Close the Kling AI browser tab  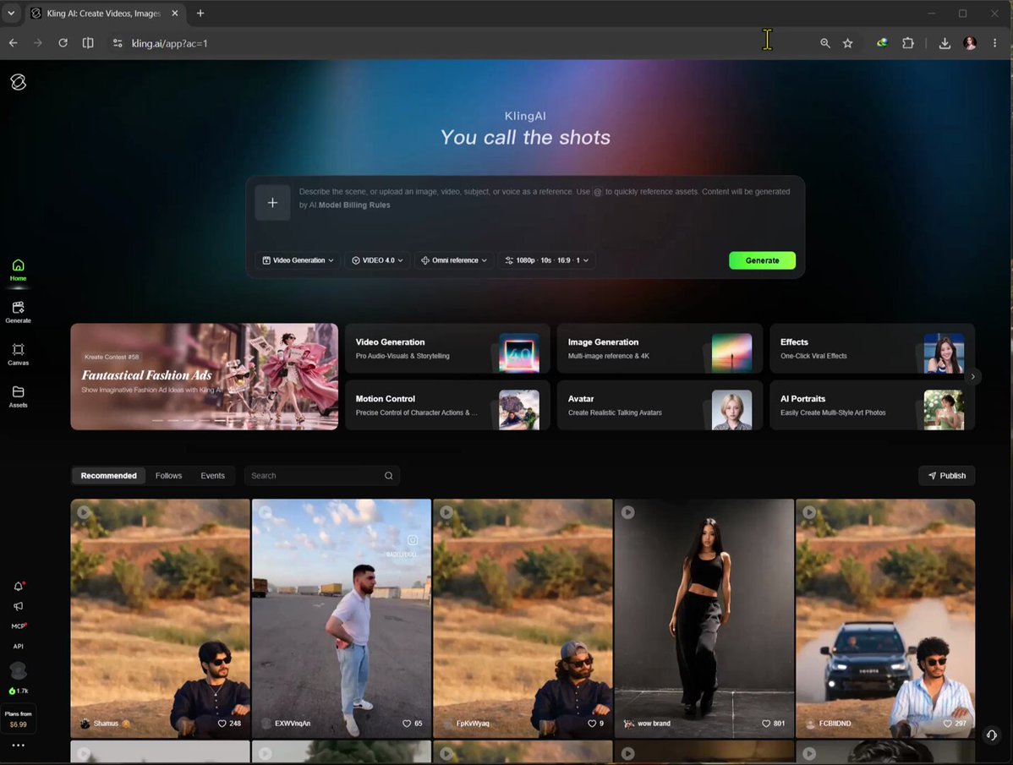click(x=174, y=13)
